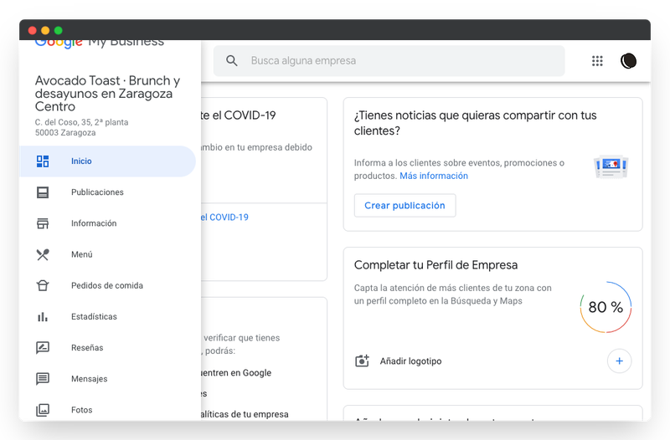This screenshot has height=440, width=670.
Task: Click the search magnifier icon
Action: coord(232,60)
